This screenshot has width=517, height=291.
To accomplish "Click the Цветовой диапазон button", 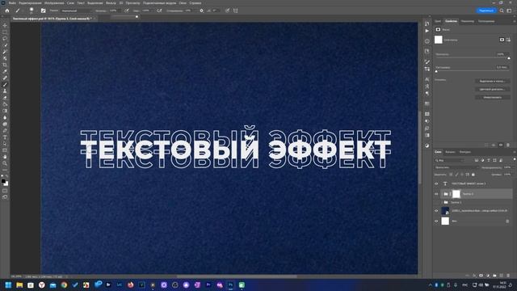I will point(493,90).
